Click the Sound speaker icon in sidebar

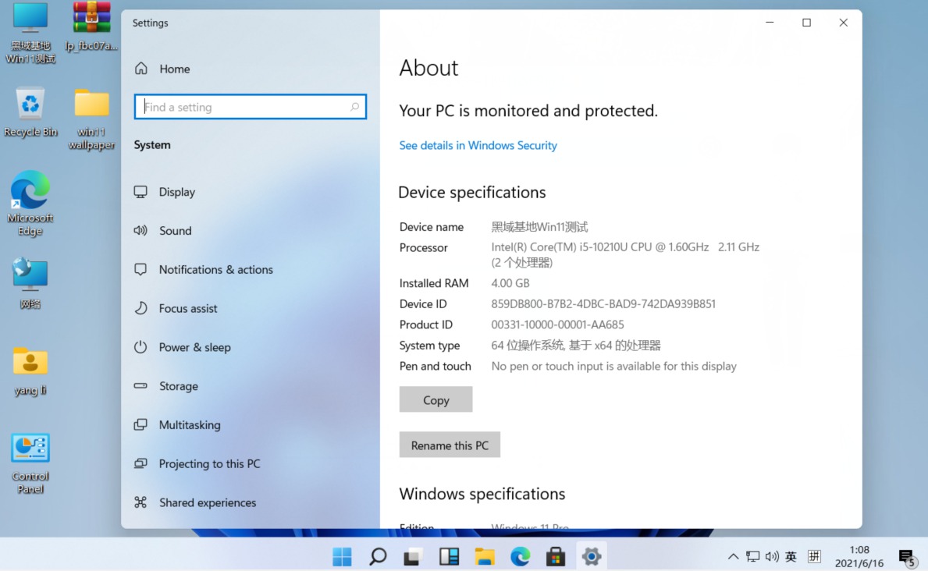point(140,231)
